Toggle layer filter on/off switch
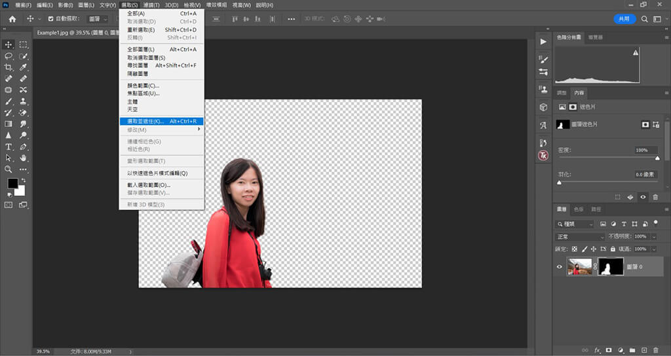671x356 pixels. click(655, 223)
